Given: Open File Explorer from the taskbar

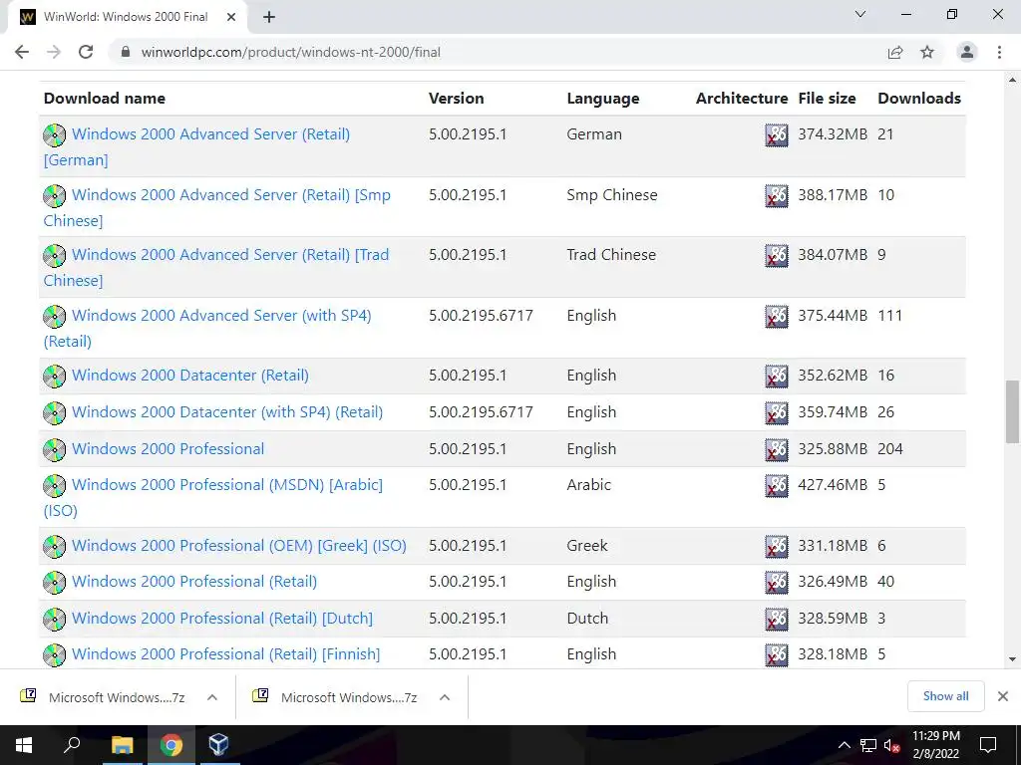Looking at the screenshot, I should tap(123, 745).
